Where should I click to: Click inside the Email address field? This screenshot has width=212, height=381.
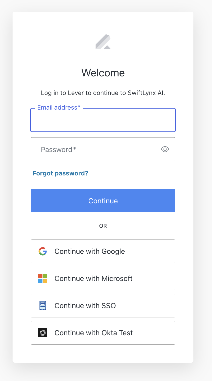tap(103, 121)
